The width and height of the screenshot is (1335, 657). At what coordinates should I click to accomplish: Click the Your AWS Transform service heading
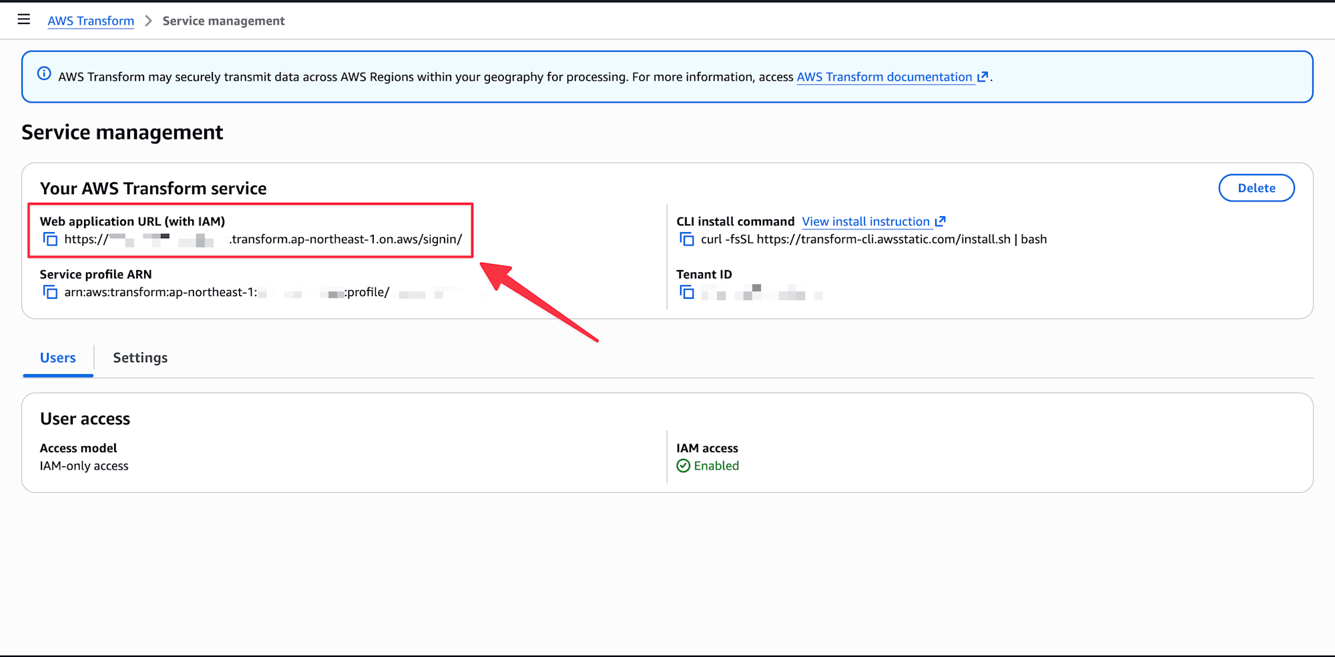click(153, 189)
